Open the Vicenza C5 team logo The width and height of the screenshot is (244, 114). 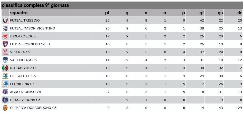click(5, 52)
